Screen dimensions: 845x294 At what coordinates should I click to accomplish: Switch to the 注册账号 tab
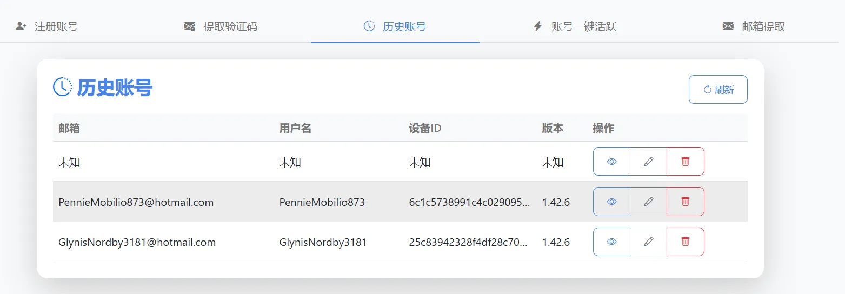click(x=47, y=26)
